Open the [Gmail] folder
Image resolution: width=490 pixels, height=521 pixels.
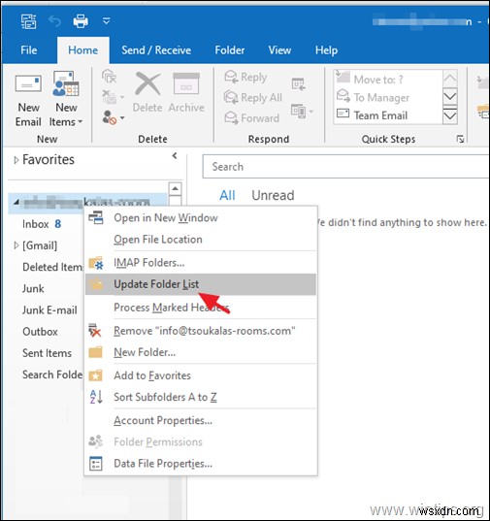(40, 245)
